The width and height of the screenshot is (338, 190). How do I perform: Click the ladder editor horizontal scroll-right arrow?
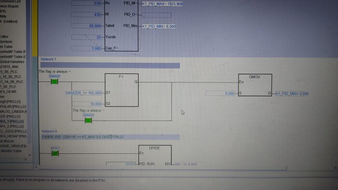click(336, 168)
